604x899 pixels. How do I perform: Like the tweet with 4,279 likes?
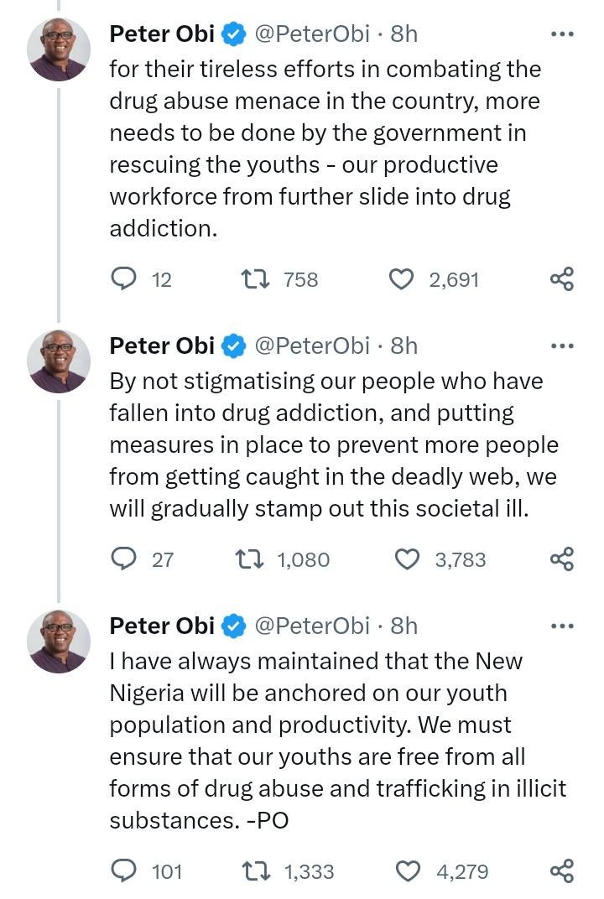tap(409, 872)
